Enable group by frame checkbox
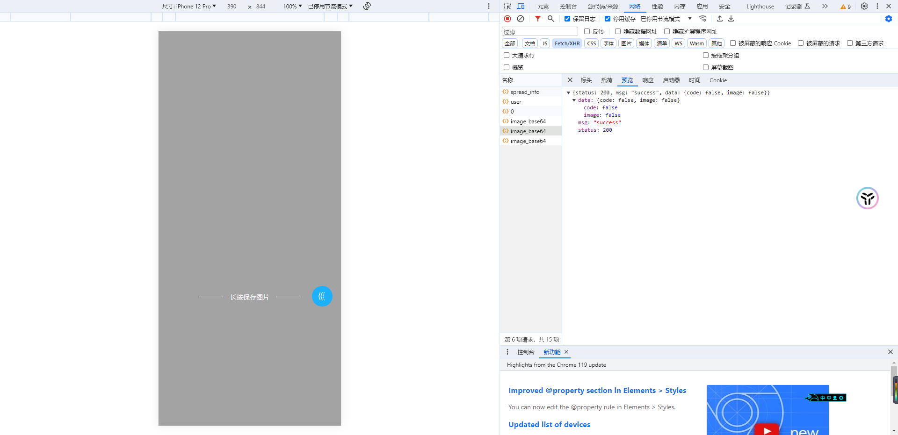Screen dimensions: 898x435 pos(706,55)
